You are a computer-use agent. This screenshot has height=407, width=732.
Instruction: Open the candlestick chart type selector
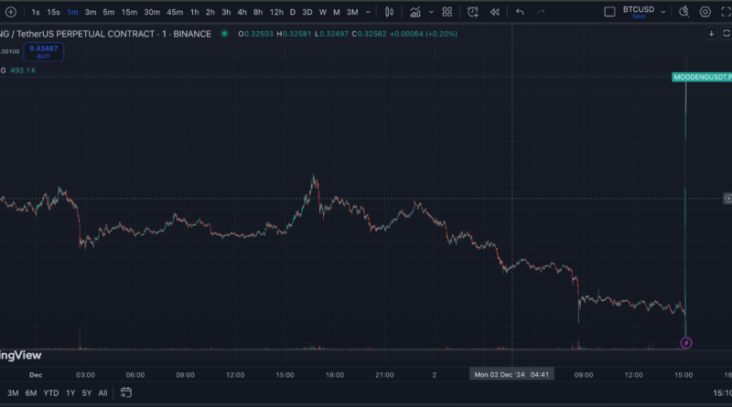[x=389, y=12]
